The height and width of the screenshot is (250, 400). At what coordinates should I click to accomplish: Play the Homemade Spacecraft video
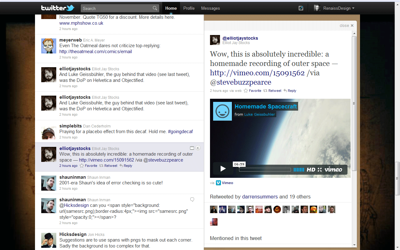tap(223, 169)
